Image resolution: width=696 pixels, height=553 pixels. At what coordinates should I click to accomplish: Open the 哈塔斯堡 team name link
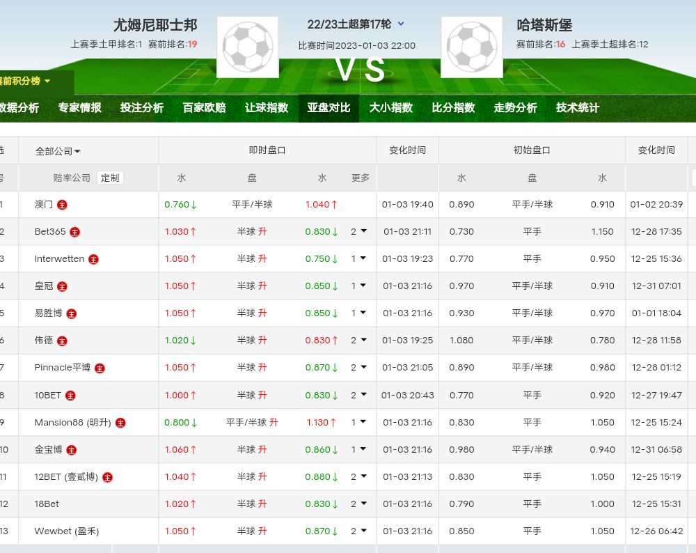pyautogui.click(x=544, y=25)
